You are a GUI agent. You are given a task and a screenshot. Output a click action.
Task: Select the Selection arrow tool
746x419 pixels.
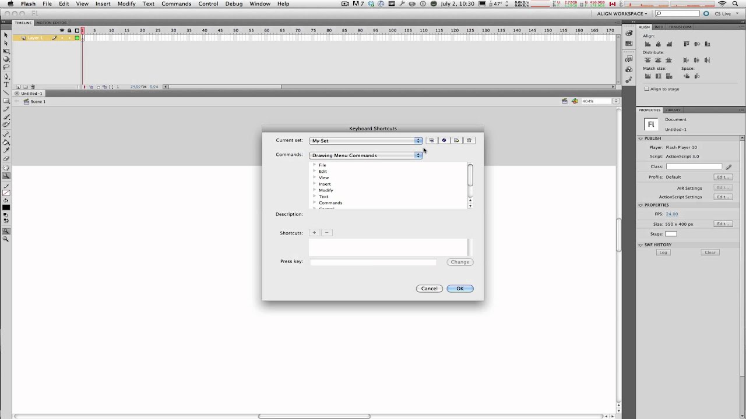pos(6,34)
